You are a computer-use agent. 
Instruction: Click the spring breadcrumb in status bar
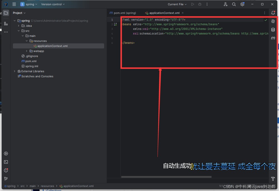click(10, 186)
